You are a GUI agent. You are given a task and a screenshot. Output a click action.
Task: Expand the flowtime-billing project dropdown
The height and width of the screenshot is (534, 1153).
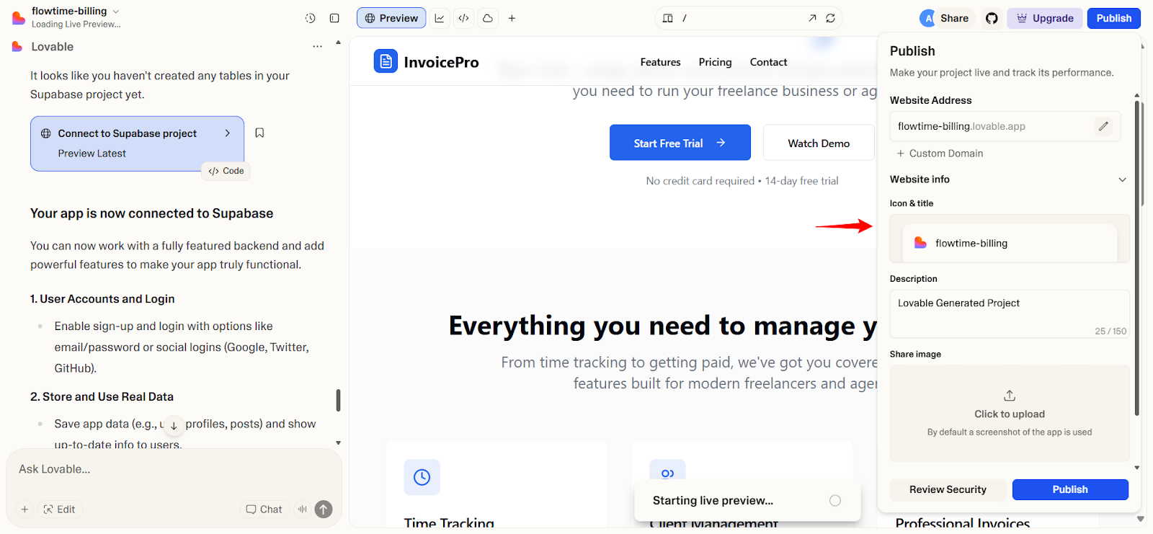[116, 12]
